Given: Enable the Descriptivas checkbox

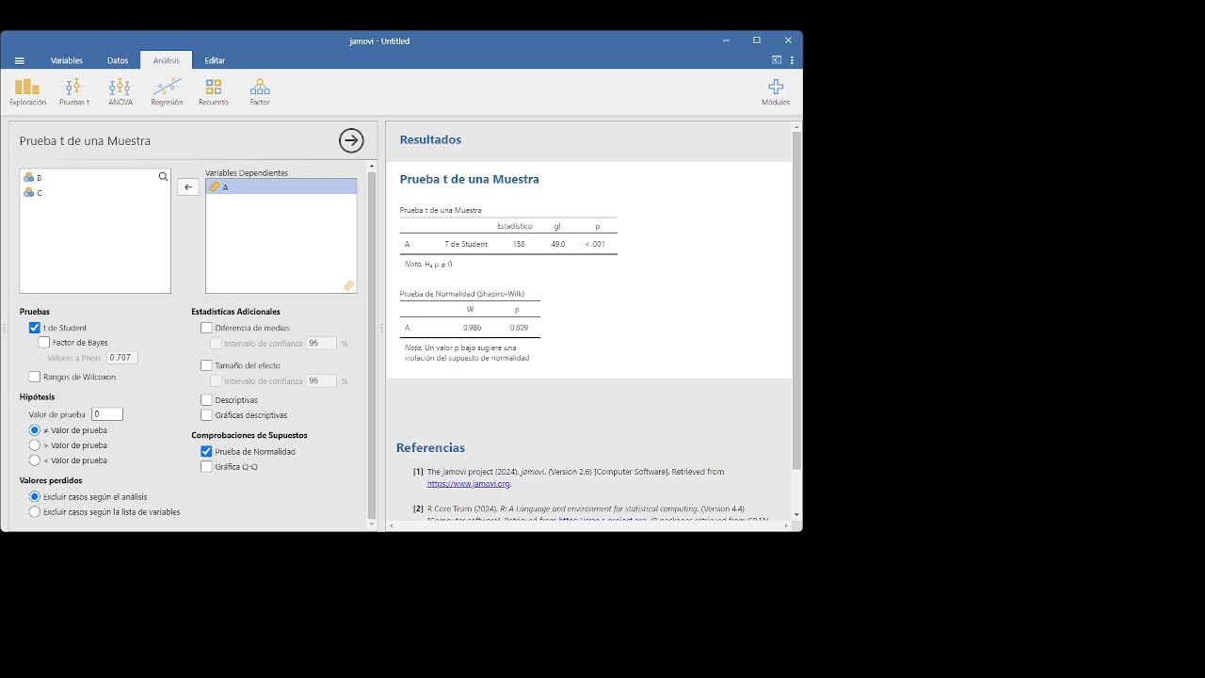Looking at the screenshot, I should coord(207,400).
